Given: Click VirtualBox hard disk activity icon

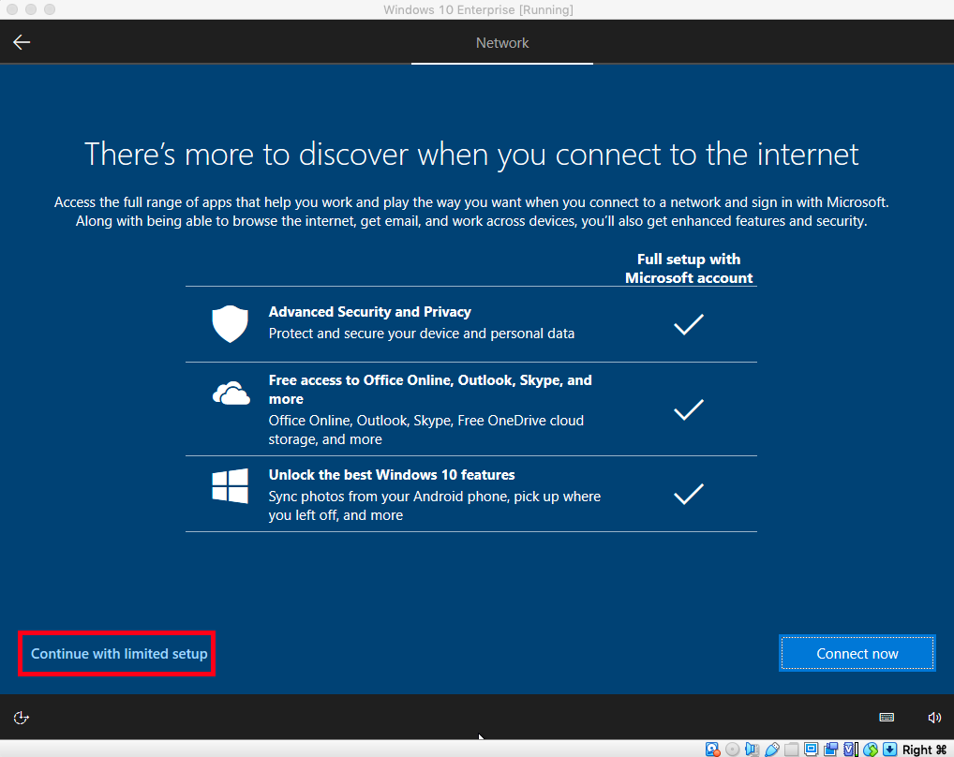Looking at the screenshot, I should pyautogui.click(x=712, y=750).
